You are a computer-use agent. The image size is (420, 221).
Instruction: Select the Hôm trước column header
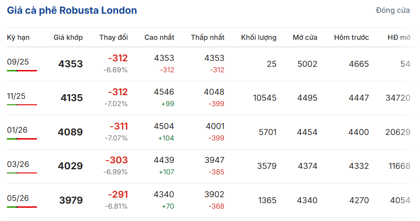click(351, 38)
